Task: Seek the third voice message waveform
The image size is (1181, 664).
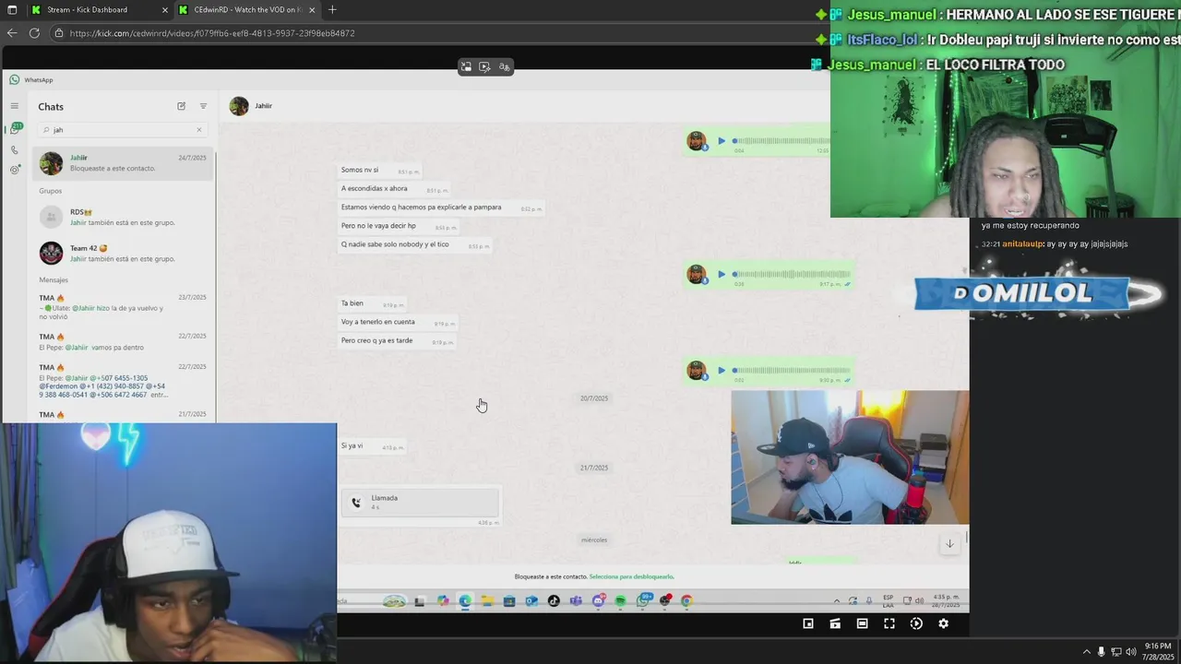Action: 792,370
